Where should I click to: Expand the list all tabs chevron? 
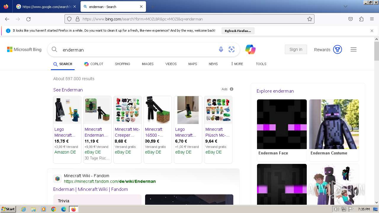pyautogui.click(x=345, y=7)
